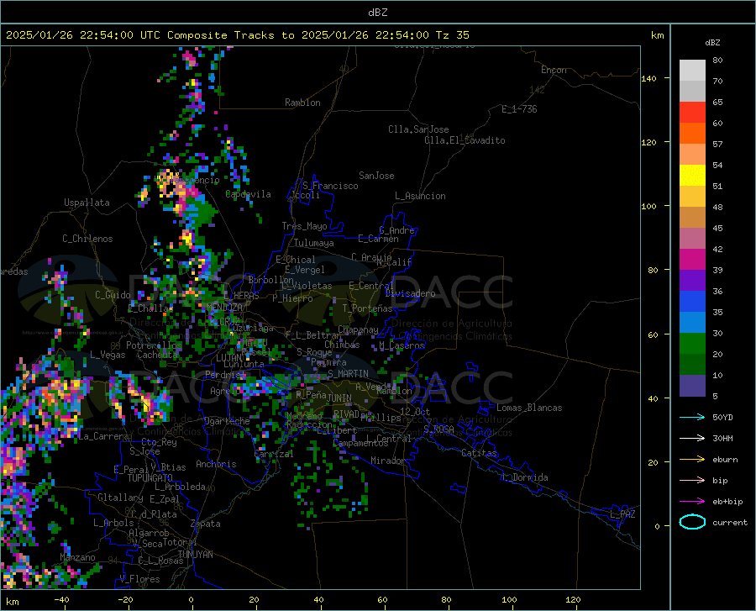Select the orange 60 dBZ color swatch
The height and width of the screenshot is (611, 756).
(x=692, y=134)
